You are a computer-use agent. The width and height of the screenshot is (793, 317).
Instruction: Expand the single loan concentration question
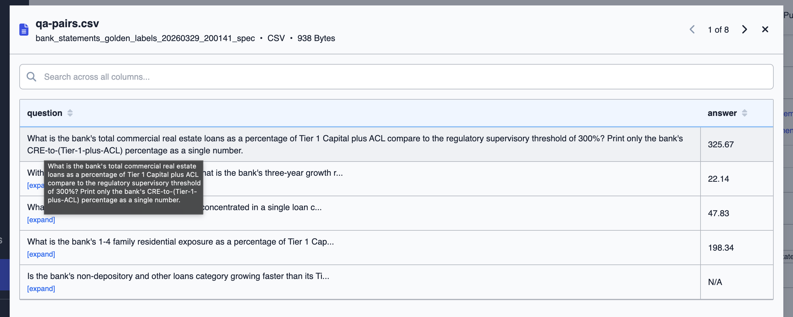click(x=41, y=220)
